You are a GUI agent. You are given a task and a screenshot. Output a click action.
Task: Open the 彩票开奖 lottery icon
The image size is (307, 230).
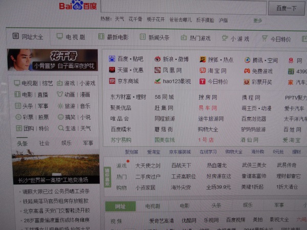tap(247, 82)
